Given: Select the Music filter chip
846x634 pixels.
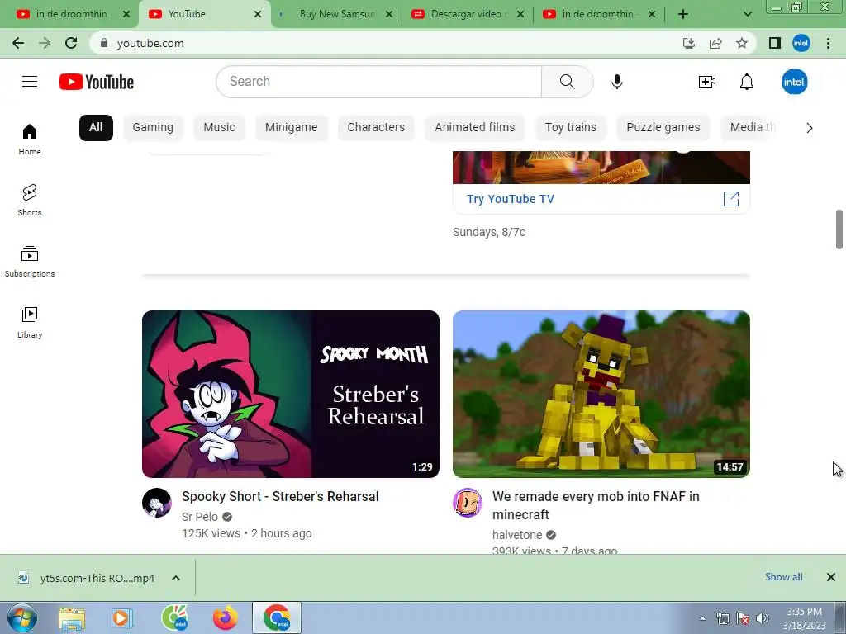Looking at the screenshot, I should tap(219, 128).
